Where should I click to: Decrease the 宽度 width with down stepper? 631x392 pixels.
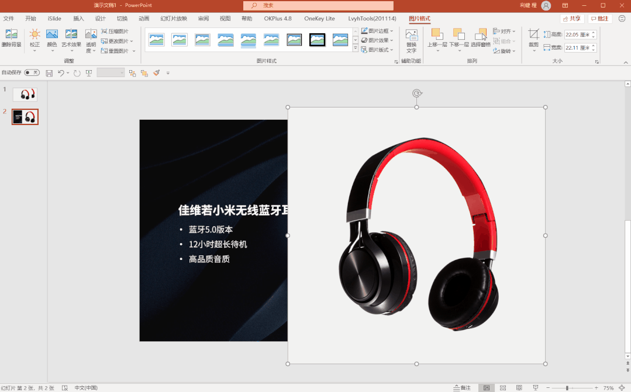point(594,50)
